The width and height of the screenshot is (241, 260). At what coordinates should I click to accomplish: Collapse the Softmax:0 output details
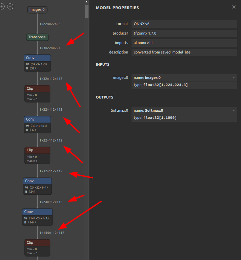(234, 111)
